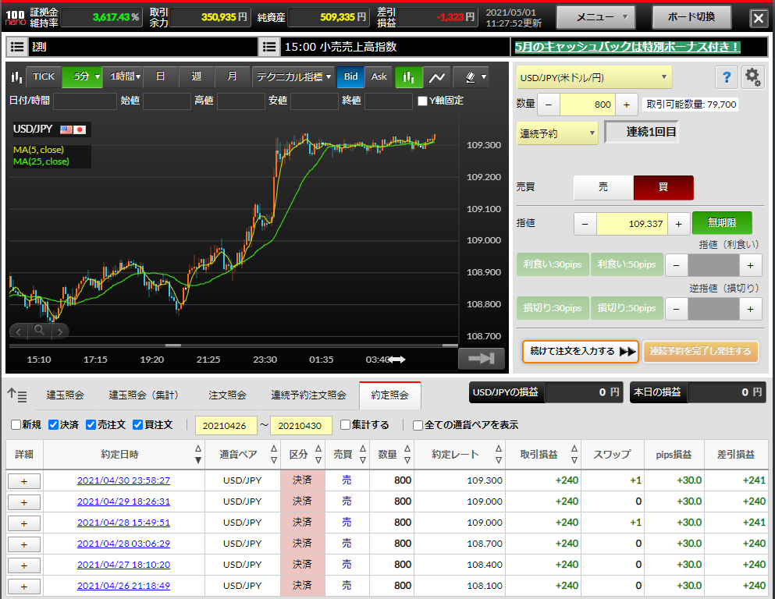Click end date field 20210430
Image resolution: width=775 pixels, height=599 pixels.
coord(301,425)
